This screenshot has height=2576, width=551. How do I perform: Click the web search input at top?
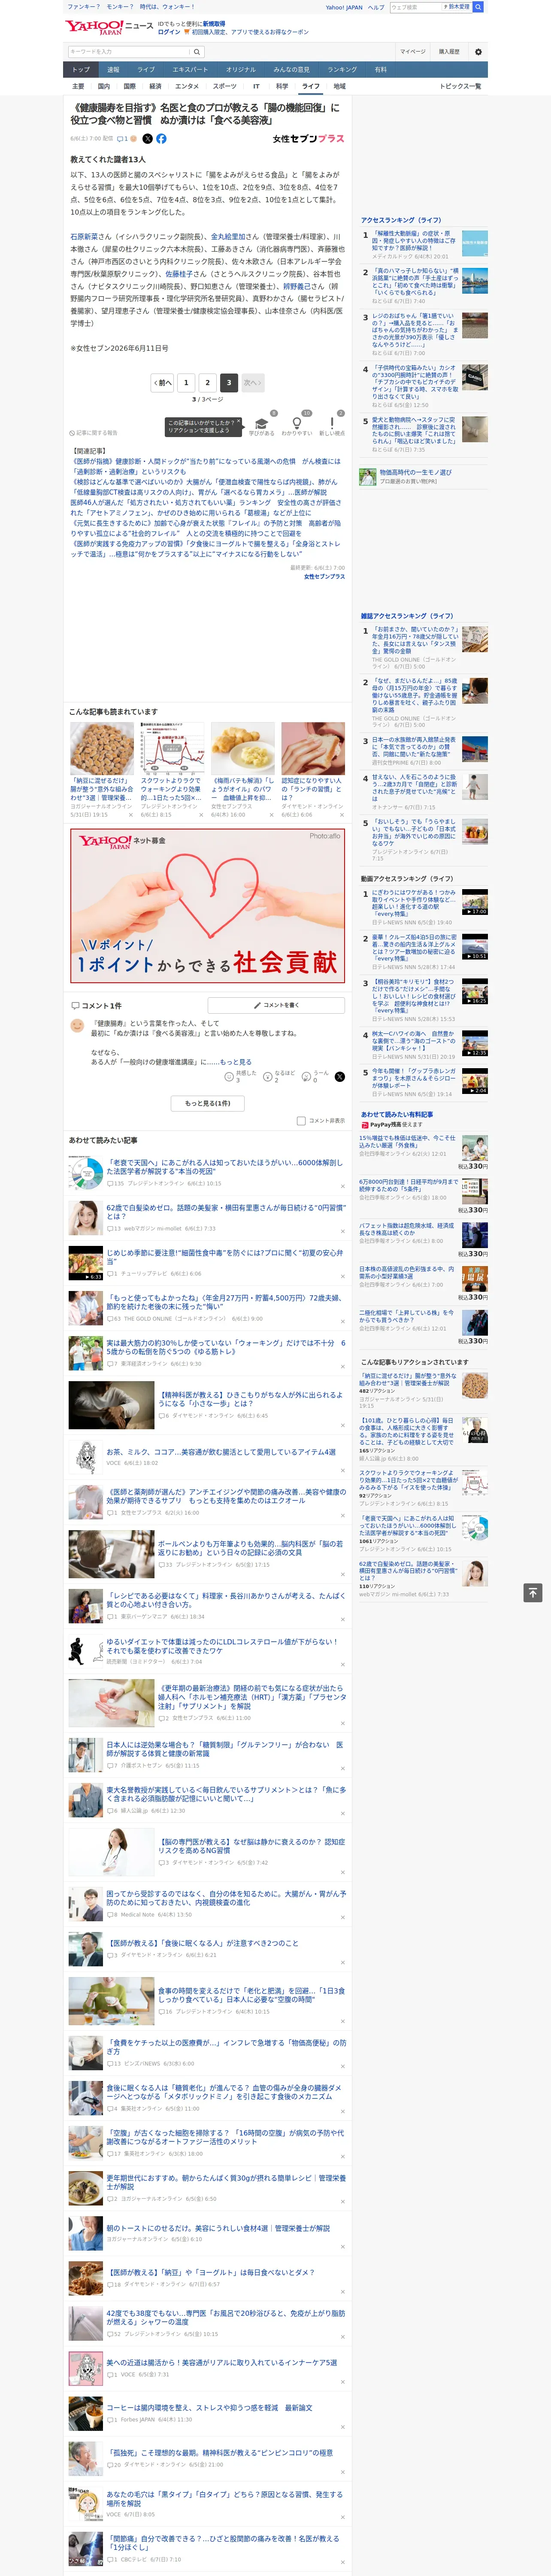(416, 7)
